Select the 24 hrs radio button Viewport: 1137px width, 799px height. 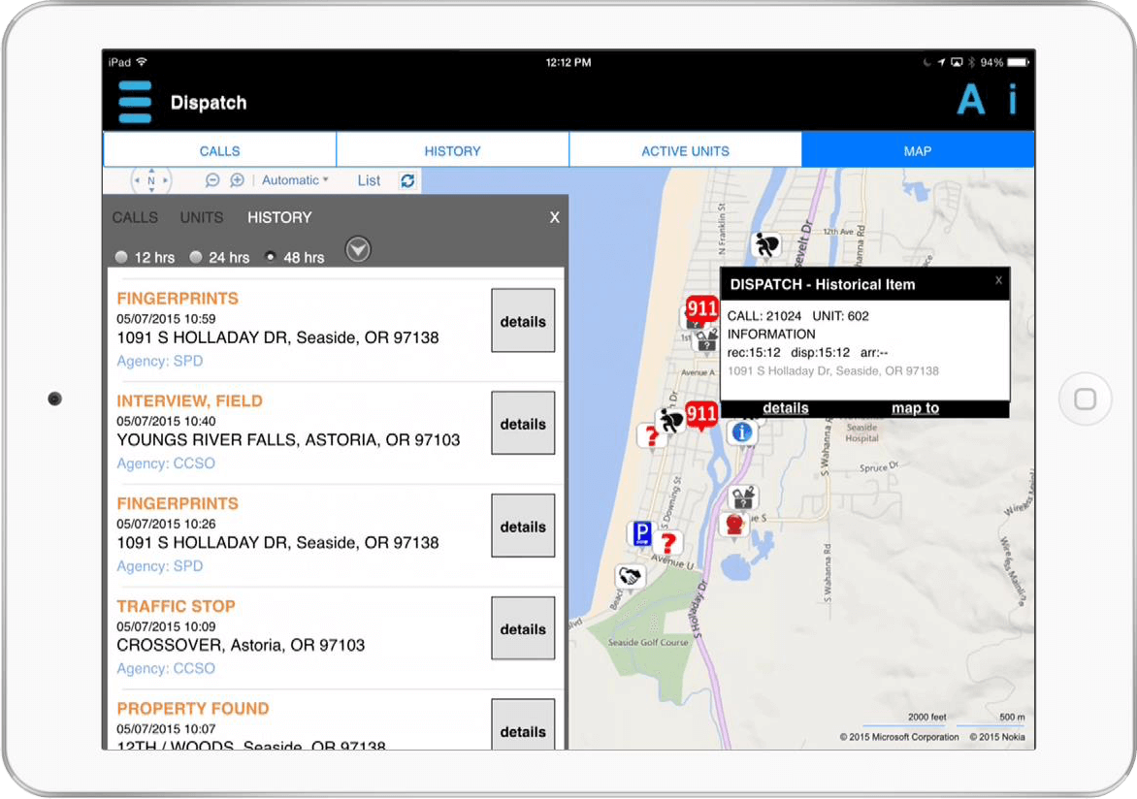pyautogui.click(x=195, y=257)
